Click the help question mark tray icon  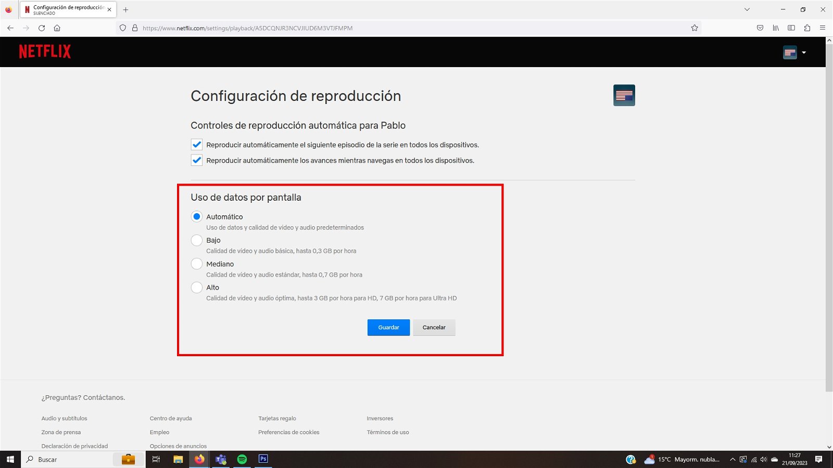click(630, 459)
